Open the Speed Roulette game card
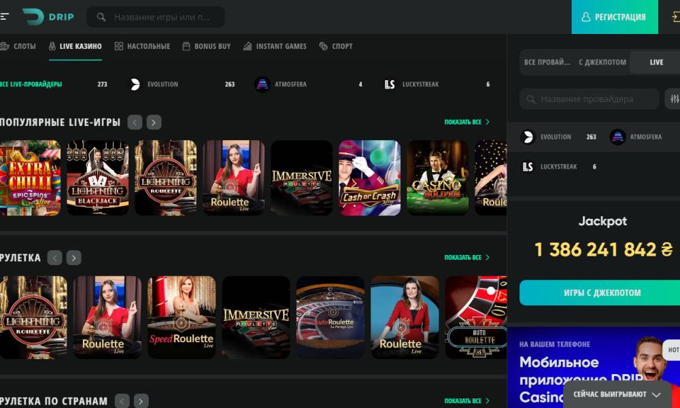This screenshot has height=408, width=680. [182, 318]
